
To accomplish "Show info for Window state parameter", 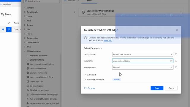I will (x=176, y=67).
